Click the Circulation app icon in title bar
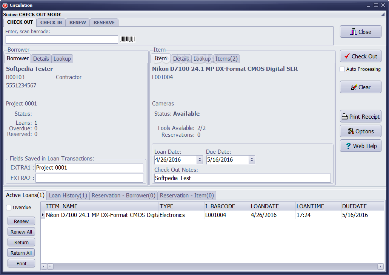The width and height of the screenshot is (389, 275). point(5,5)
